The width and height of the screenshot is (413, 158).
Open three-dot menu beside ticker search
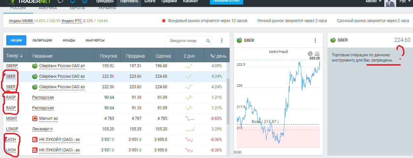click(222, 40)
